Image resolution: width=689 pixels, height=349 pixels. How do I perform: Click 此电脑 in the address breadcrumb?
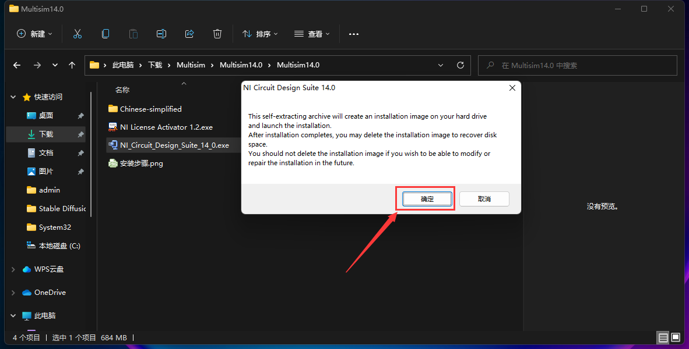123,65
